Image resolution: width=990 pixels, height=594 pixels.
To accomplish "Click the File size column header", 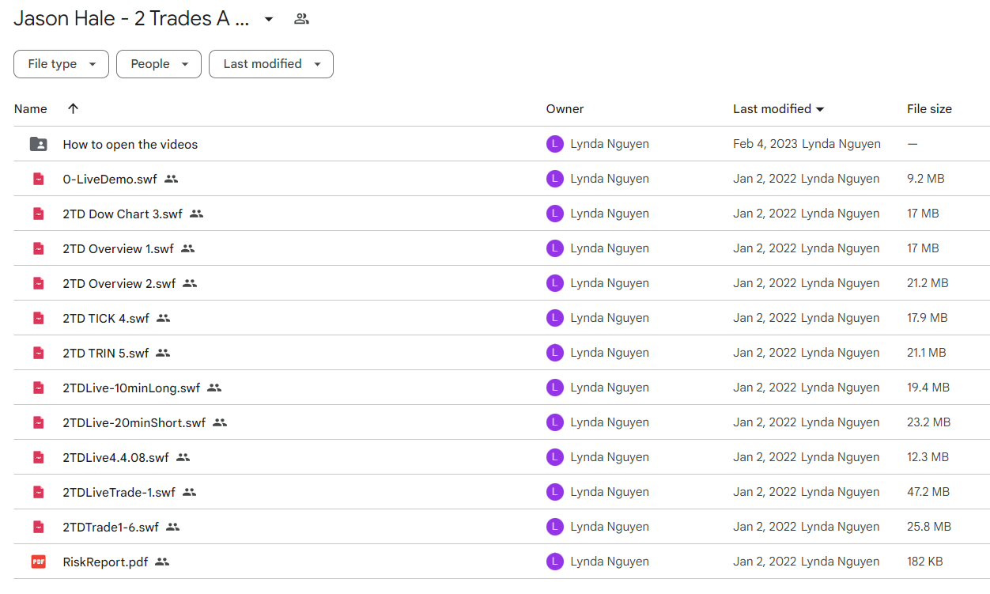I will click(929, 109).
